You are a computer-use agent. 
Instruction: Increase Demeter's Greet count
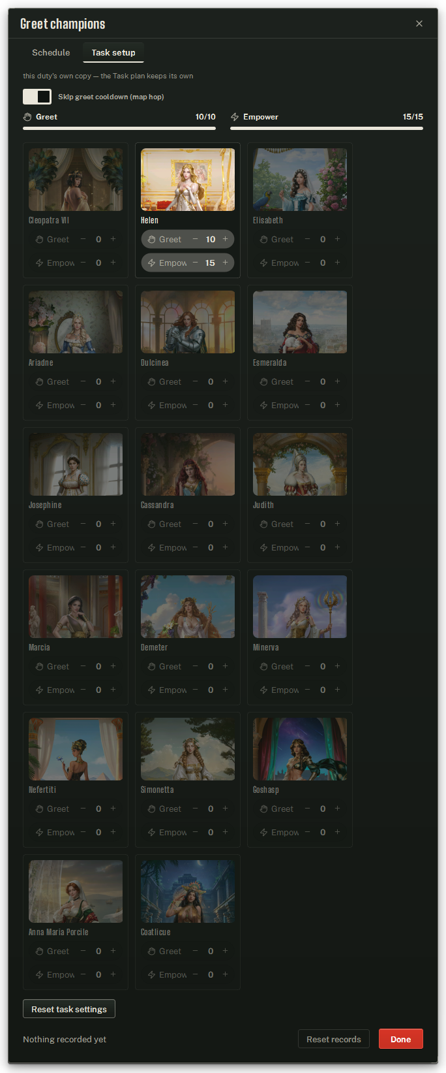(225, 666)
